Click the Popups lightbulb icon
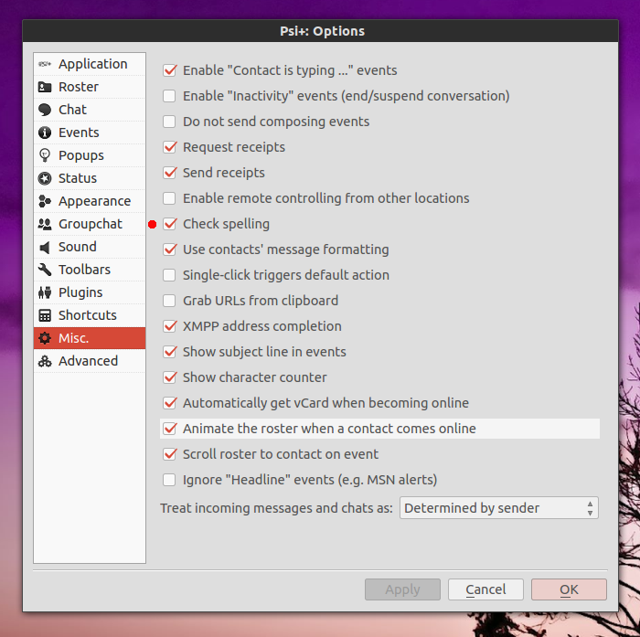Screen dimensions: 640x637 point(45,155)
